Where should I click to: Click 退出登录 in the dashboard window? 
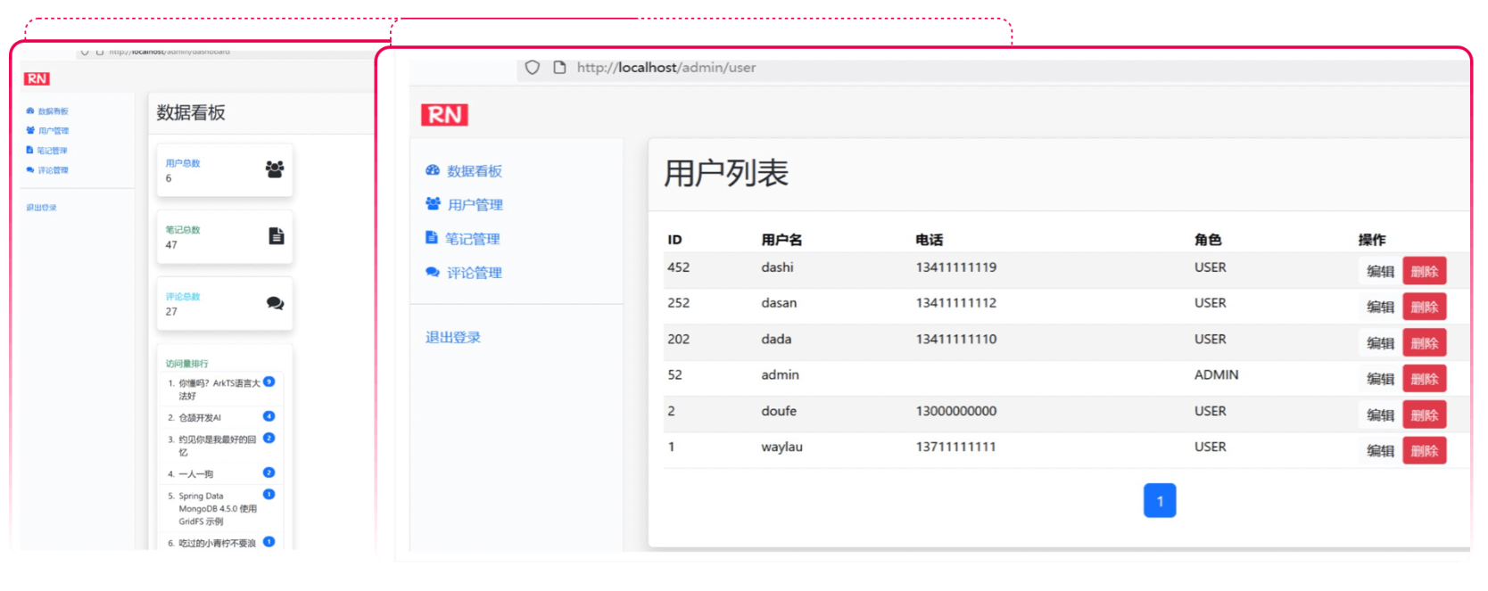point(41,208)
